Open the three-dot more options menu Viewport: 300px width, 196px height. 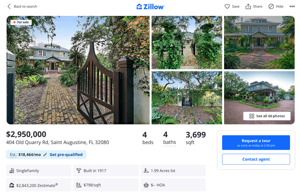point(292,7)
